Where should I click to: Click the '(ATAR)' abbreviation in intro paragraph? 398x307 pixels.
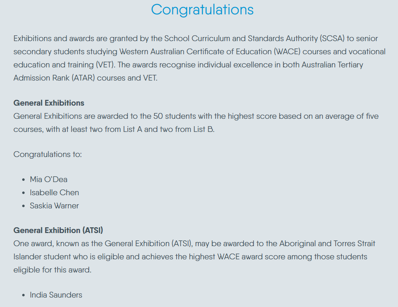pyautogui.click(x=83, y=78)
